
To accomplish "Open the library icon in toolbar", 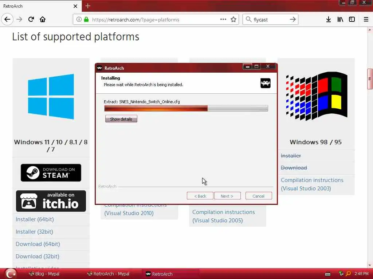I will coord(340,20).
